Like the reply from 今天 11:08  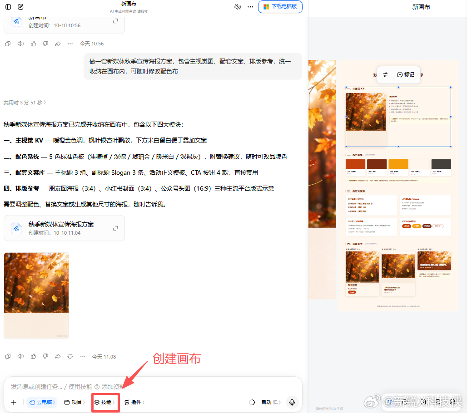click(x=33, y=356)
